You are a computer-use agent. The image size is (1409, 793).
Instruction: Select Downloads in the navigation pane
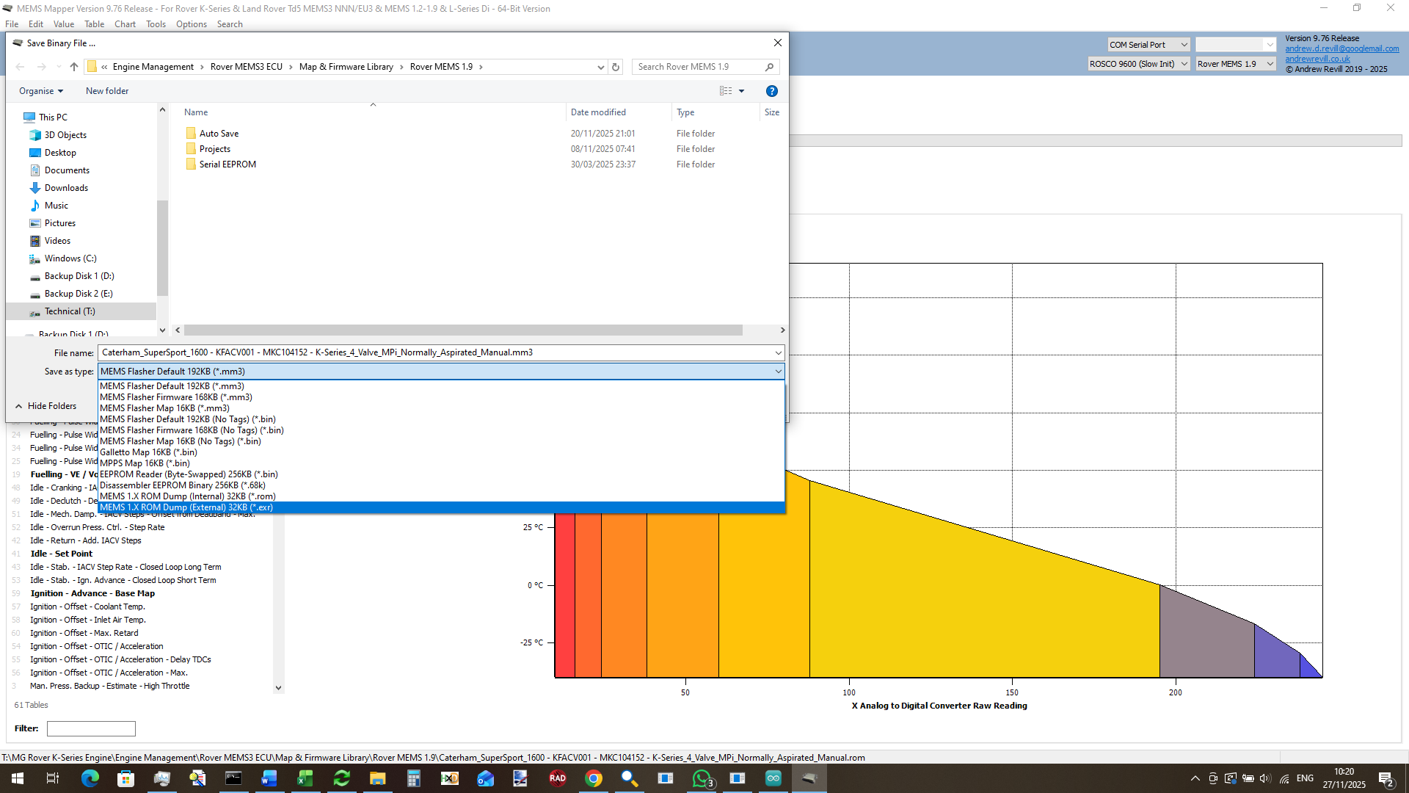[x=66, y=188]
